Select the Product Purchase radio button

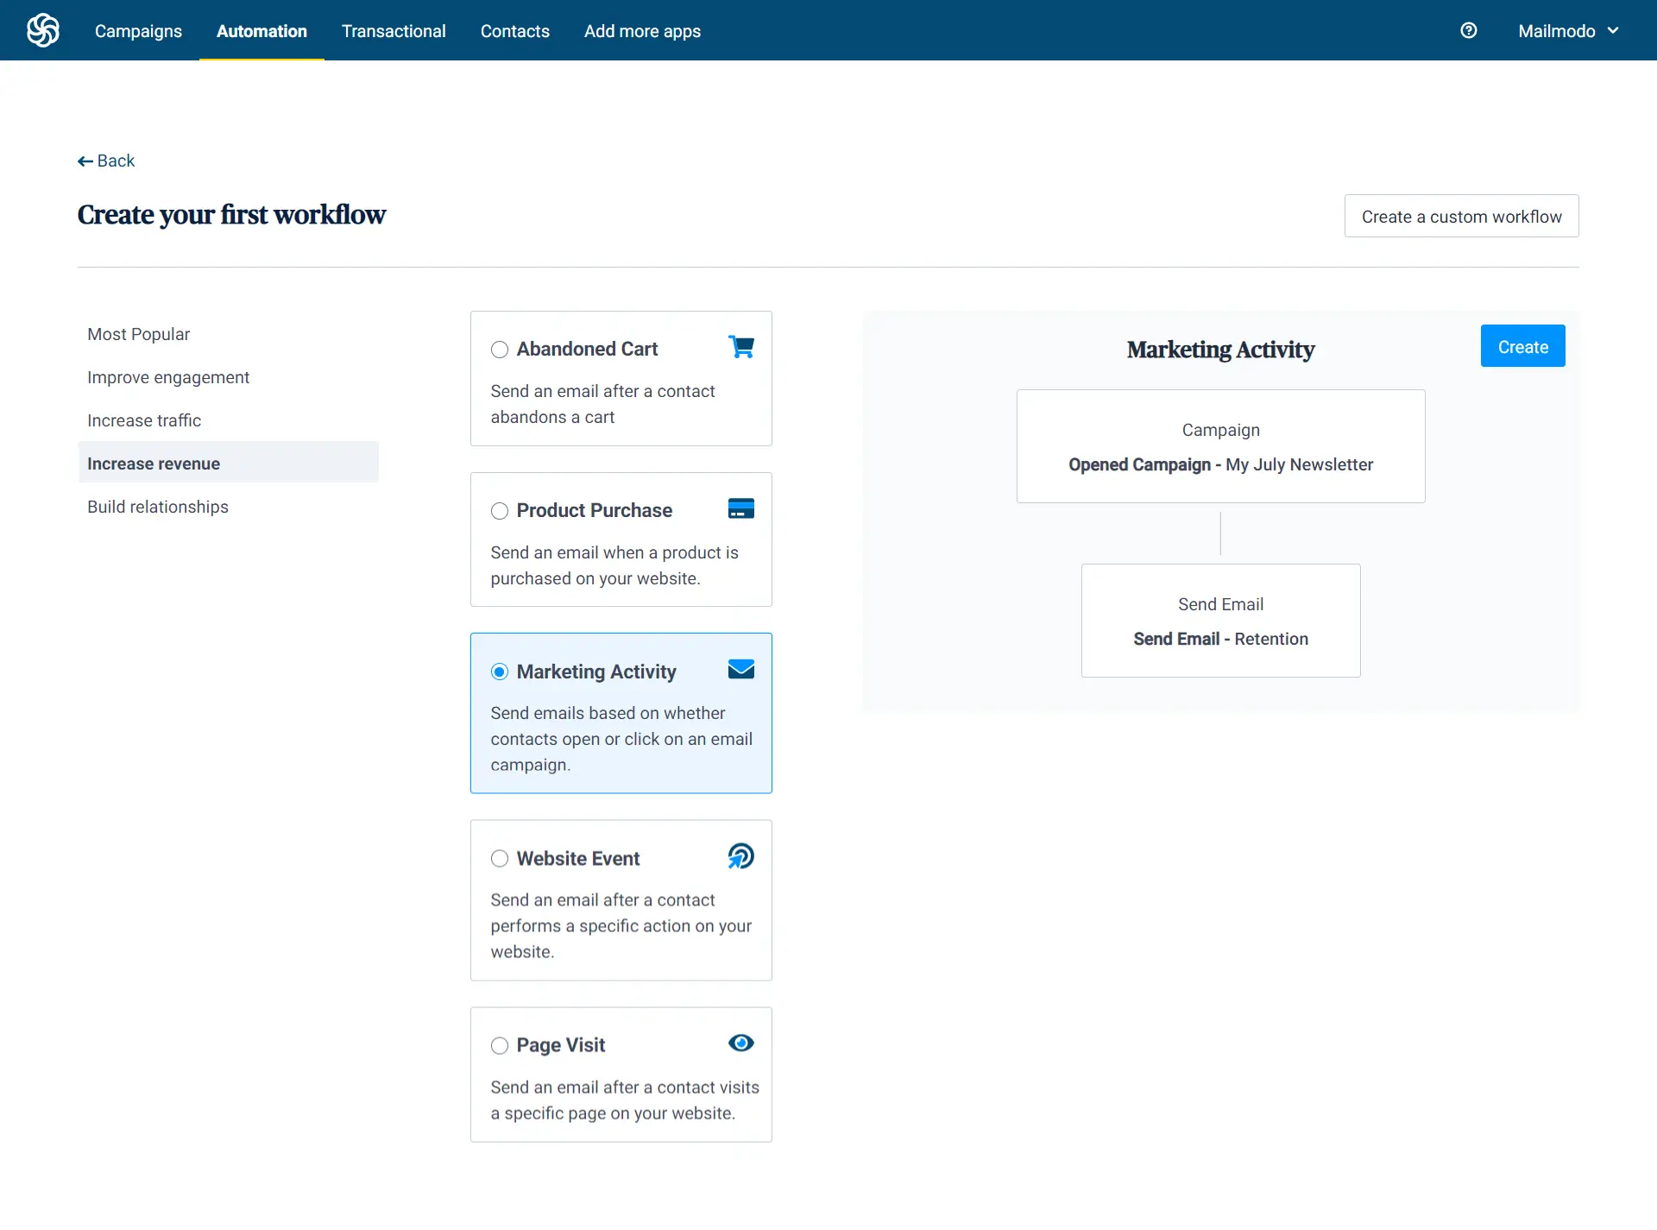[500, 511]
